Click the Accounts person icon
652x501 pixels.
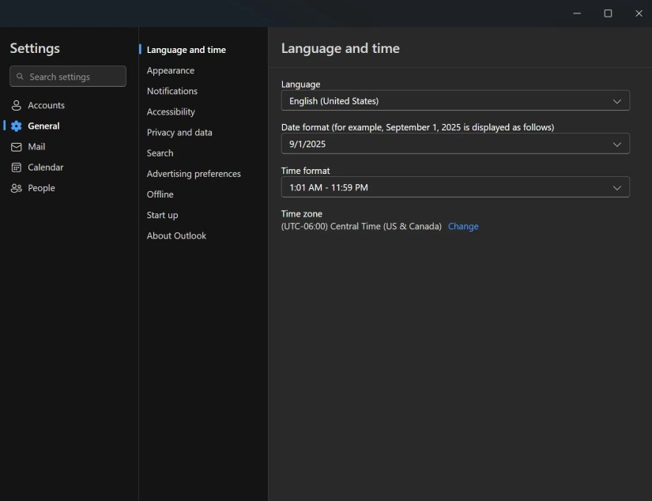pos(16,105)
